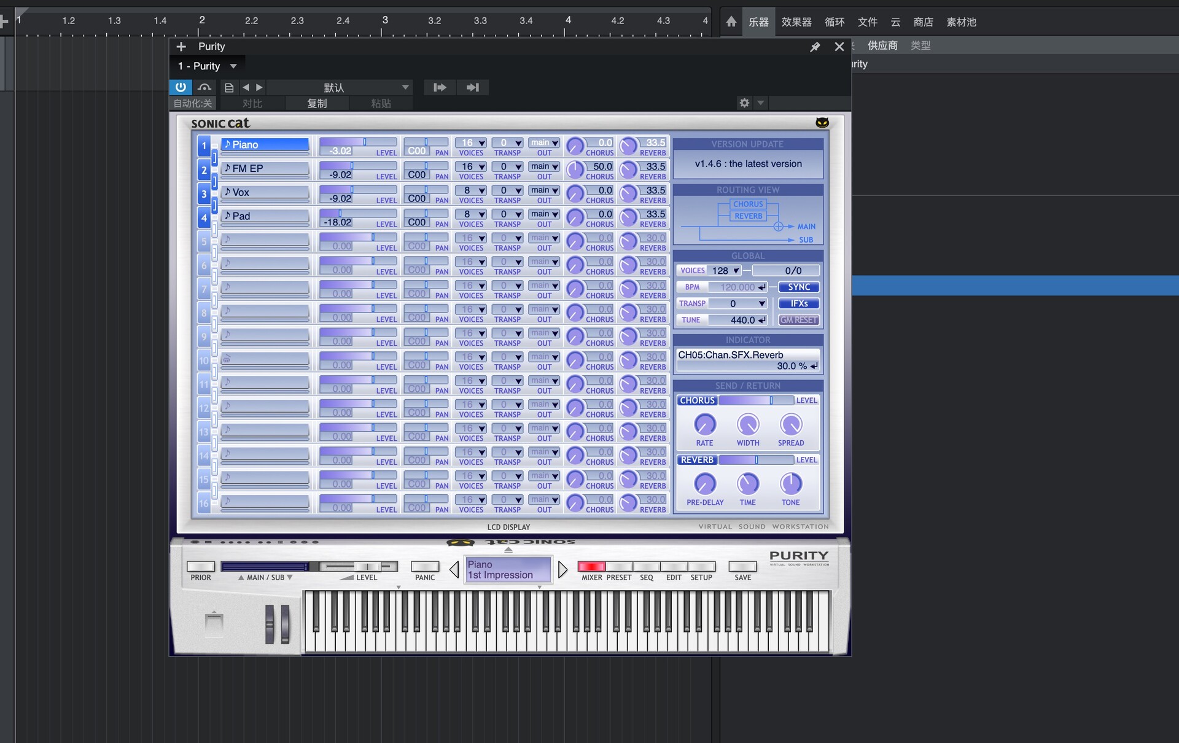Image resolution: width=1179 pixels, height=743 pixels.
Task: Go to previous preset with left triangle
Action: tap(454, 570)
